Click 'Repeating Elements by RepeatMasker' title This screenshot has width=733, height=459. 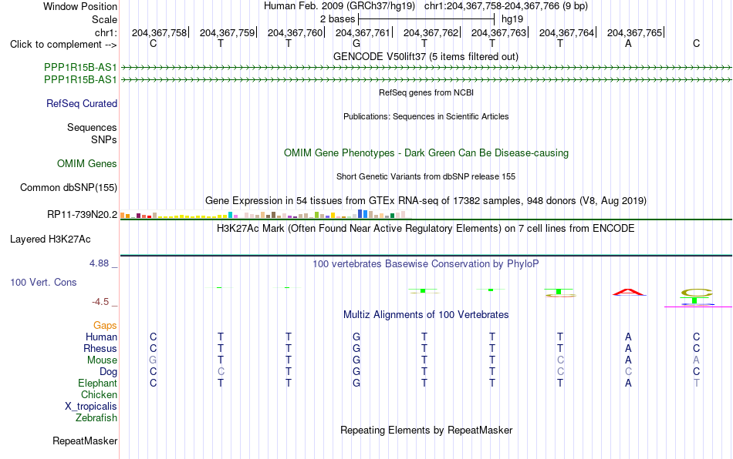(427, 430)
